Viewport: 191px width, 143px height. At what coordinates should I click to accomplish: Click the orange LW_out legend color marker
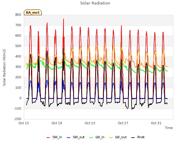click(x=111, y=138)
